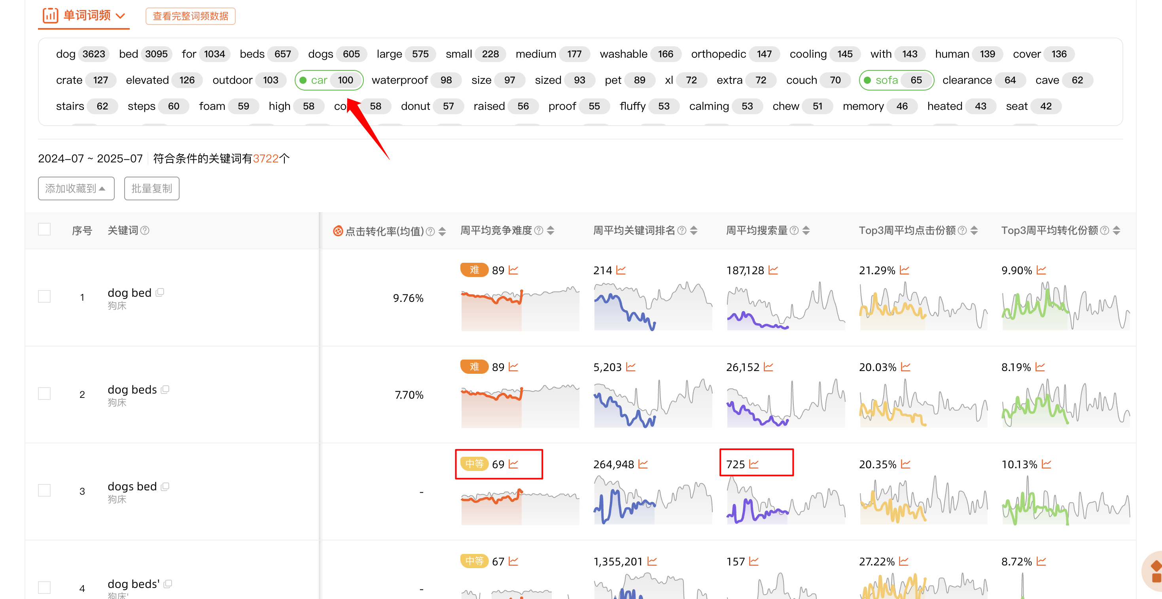Click trend icon next to 9.90% share

(1041, 270)
